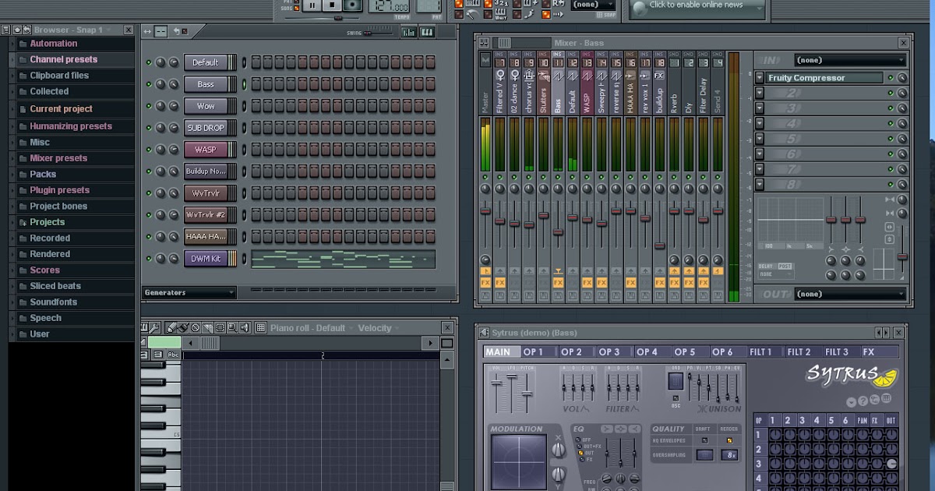Select the SUB DROP channel button
Viewport: 935px width, 491px height.
[x=206, y=128]
